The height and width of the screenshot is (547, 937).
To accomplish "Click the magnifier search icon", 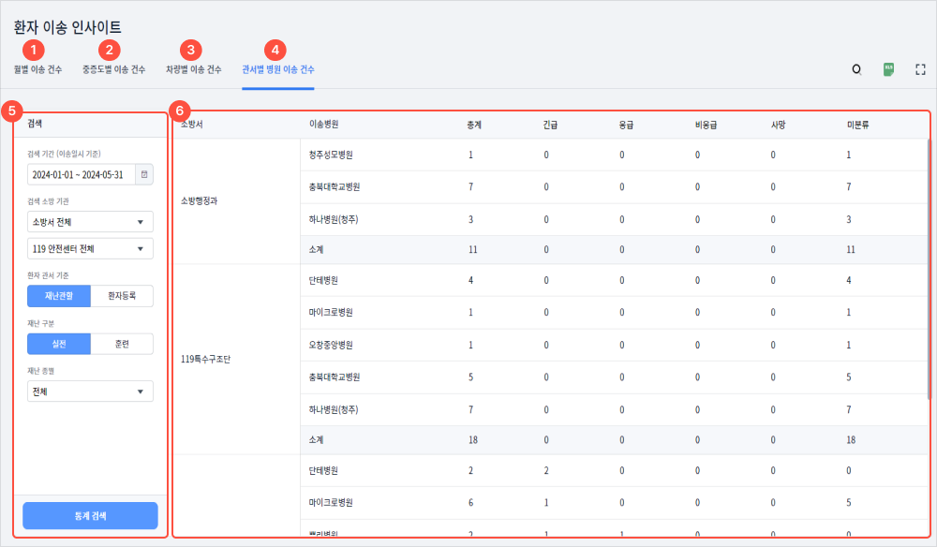I will [855, 69].
